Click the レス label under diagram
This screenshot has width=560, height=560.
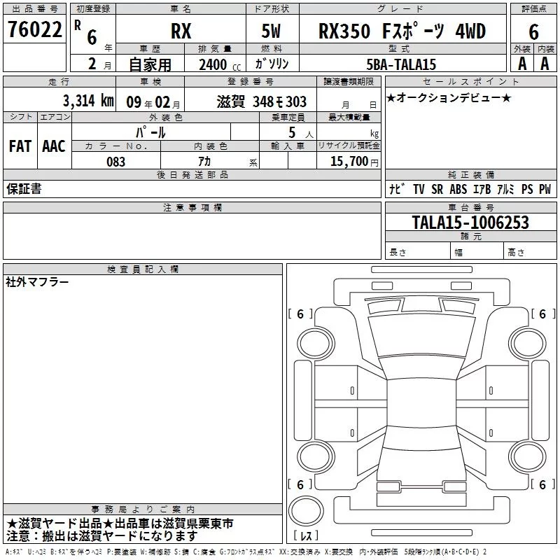pyautogui.click(x=306, y=535)
